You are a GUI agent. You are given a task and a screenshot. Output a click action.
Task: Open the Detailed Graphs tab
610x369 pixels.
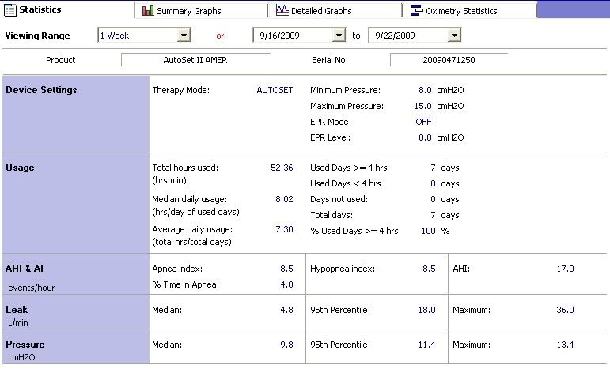pos(322,11)
